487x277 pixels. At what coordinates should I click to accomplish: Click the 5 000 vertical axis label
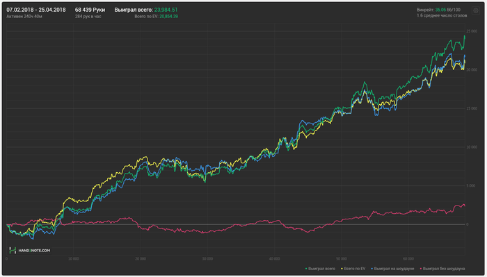coord(471,186)
